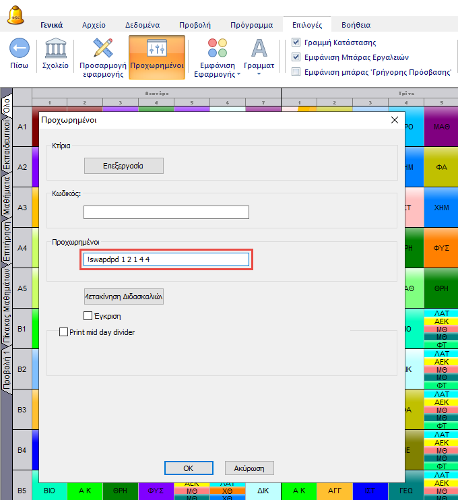
Task: Click the Γραμματ font icon
Action: [x=259, y=49]
